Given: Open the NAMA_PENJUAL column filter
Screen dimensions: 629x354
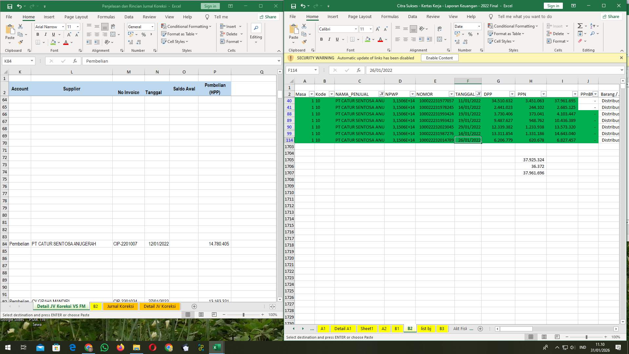Looking at the screenshot, I should pos(381,94).
